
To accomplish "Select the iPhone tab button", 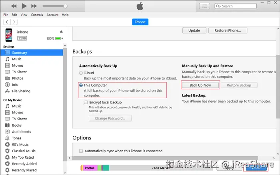I will 140,22.
